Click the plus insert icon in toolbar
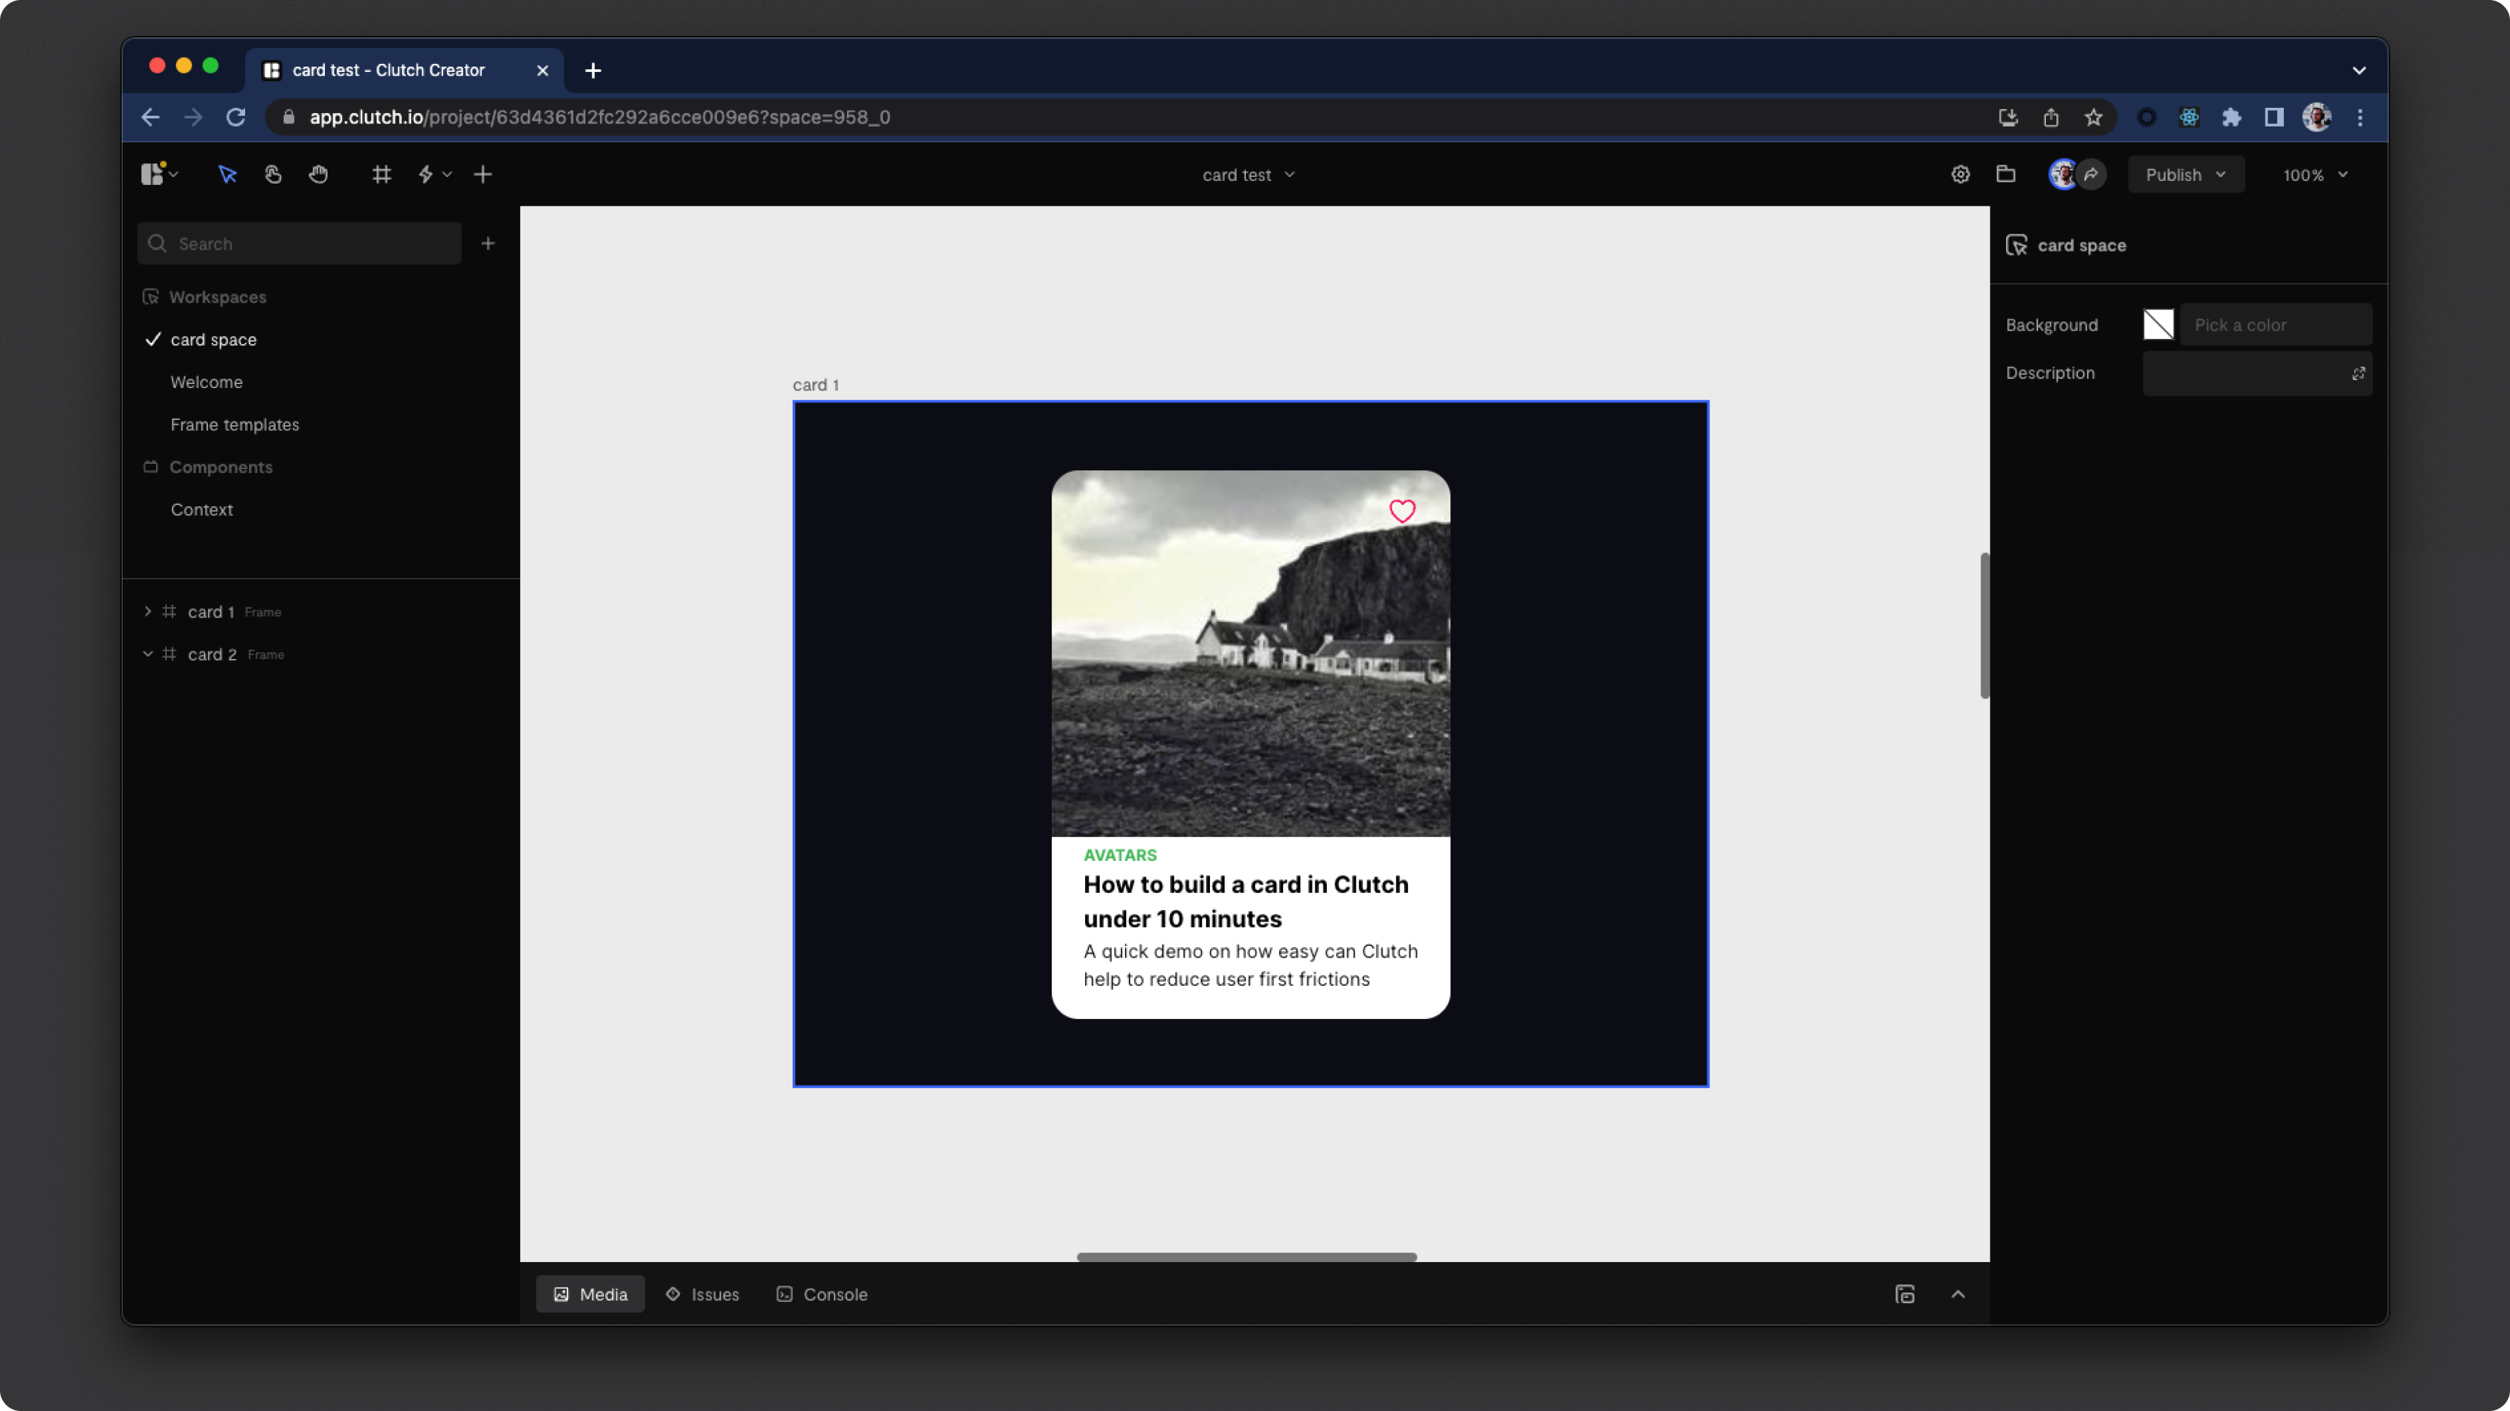 click(x=482, y=174)
